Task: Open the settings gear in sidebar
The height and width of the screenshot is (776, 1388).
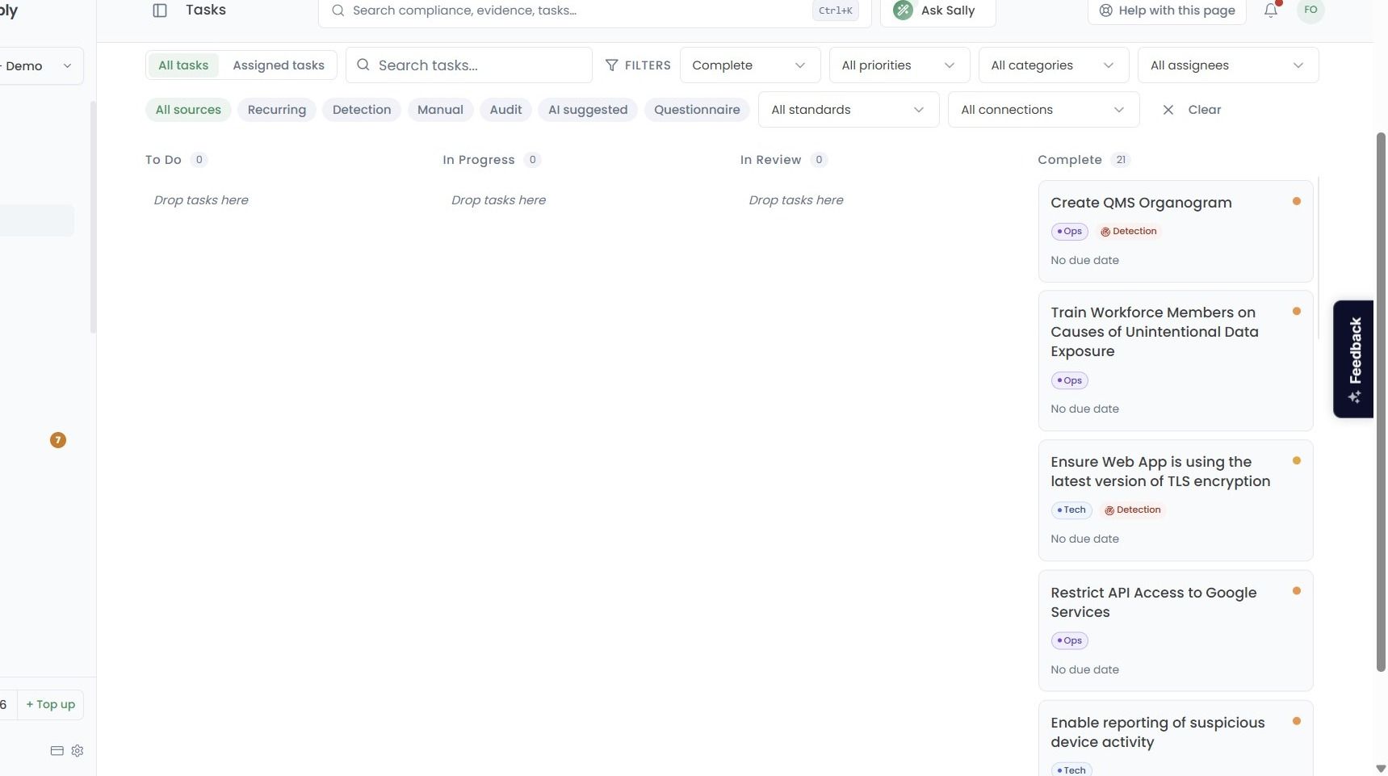Action: 78,751
